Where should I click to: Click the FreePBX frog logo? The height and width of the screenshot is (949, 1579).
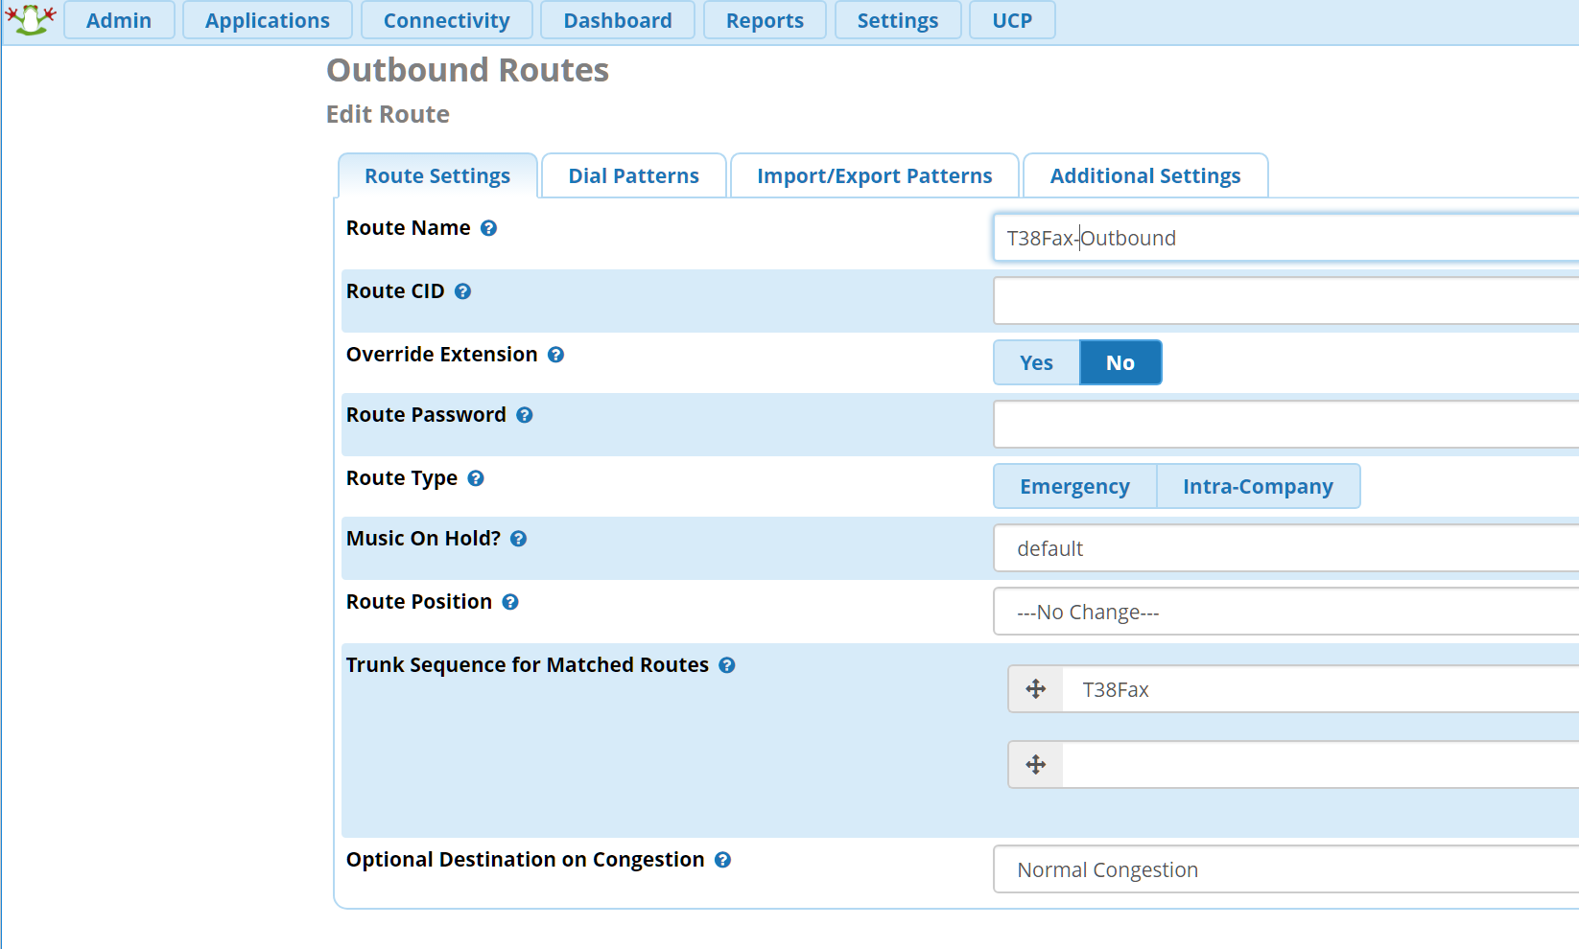31,19
